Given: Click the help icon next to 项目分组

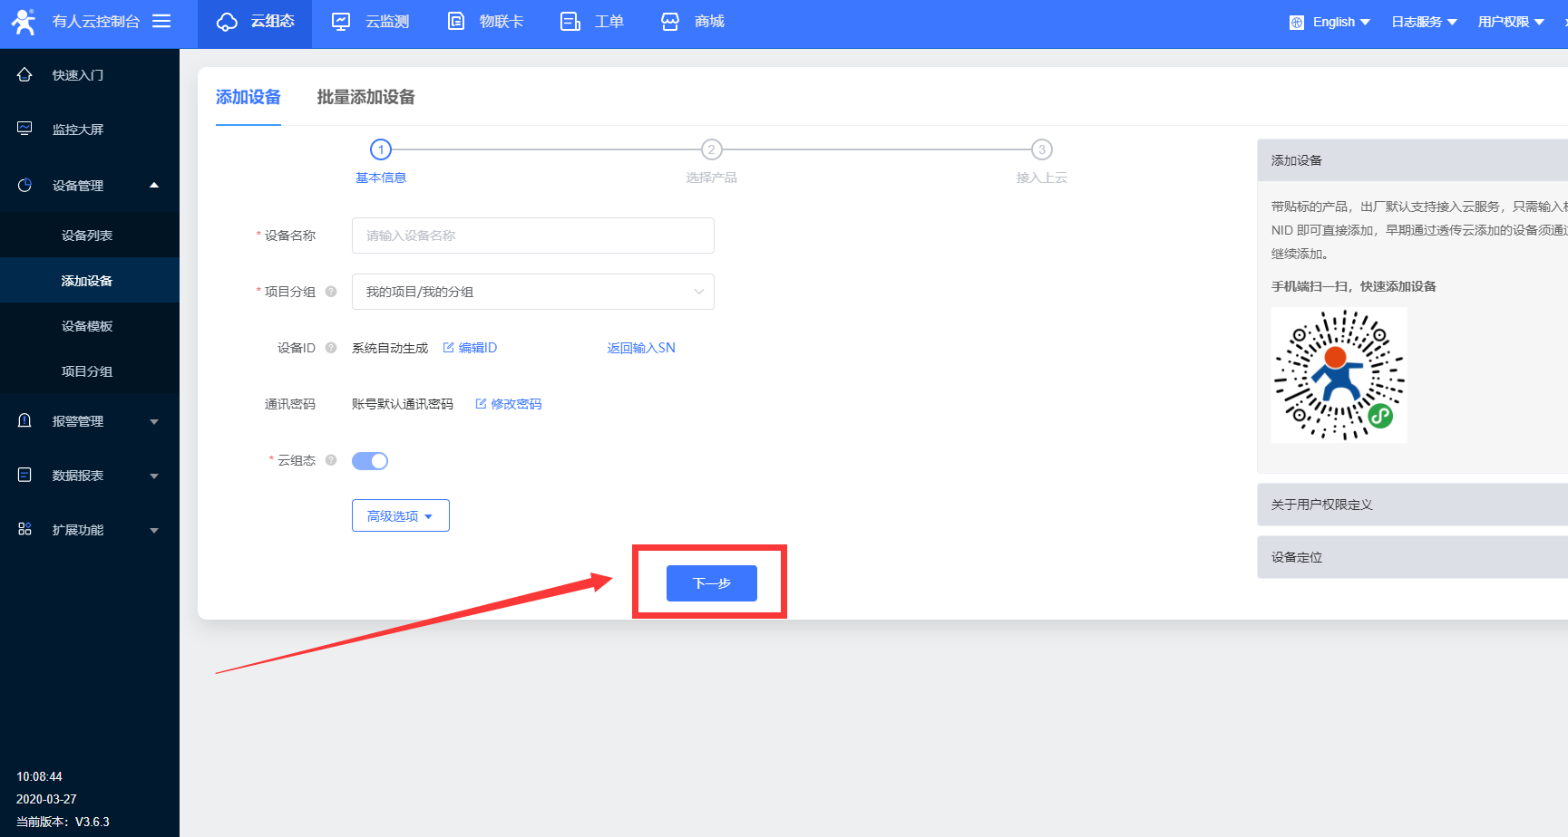Looking at the screenshot, I should [331, 292].
